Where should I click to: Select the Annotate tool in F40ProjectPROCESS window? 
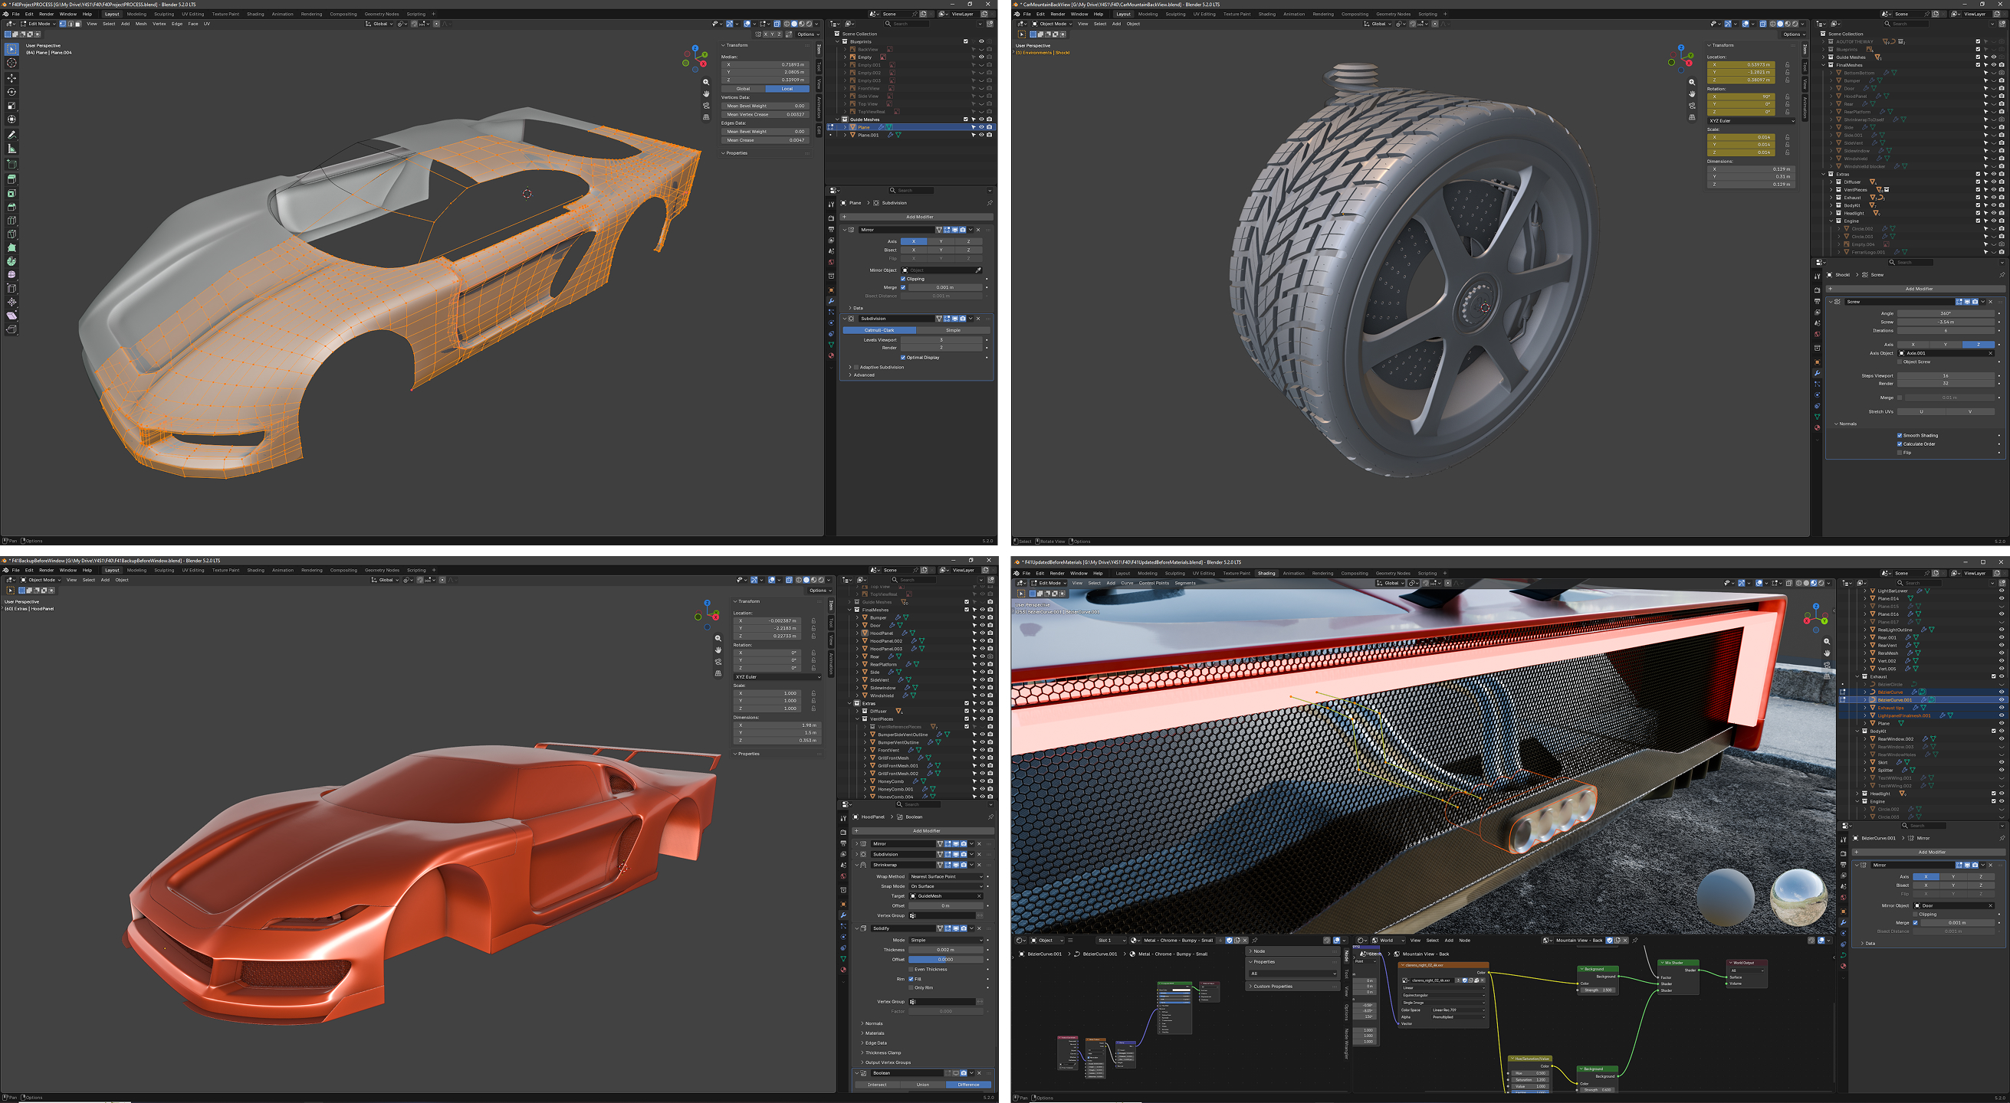point(11,135)
